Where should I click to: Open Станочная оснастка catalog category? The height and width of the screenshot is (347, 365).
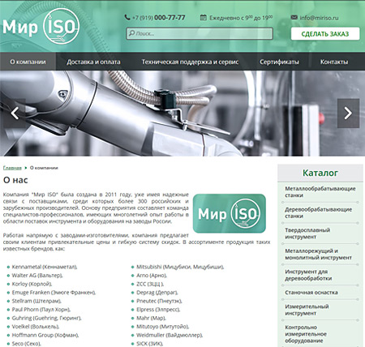pyautogui.click(x=311, y=293)
